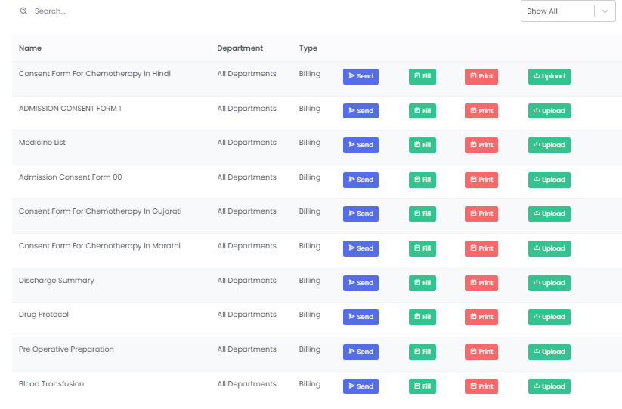Fill Admission Consent Form 00
This screenshot has width=622, height=409.
click(x=422, y=180)
